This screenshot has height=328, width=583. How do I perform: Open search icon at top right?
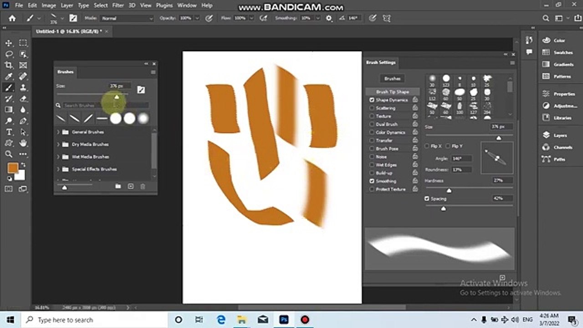pyautogui.click(x=546, y=18)
